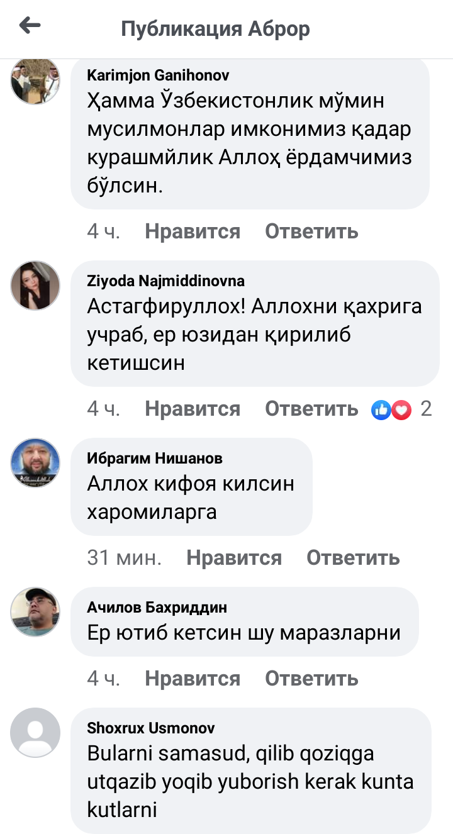
Task: Tap Ибрагим Нишанов's profile photo
Action: tap(35, 463)
